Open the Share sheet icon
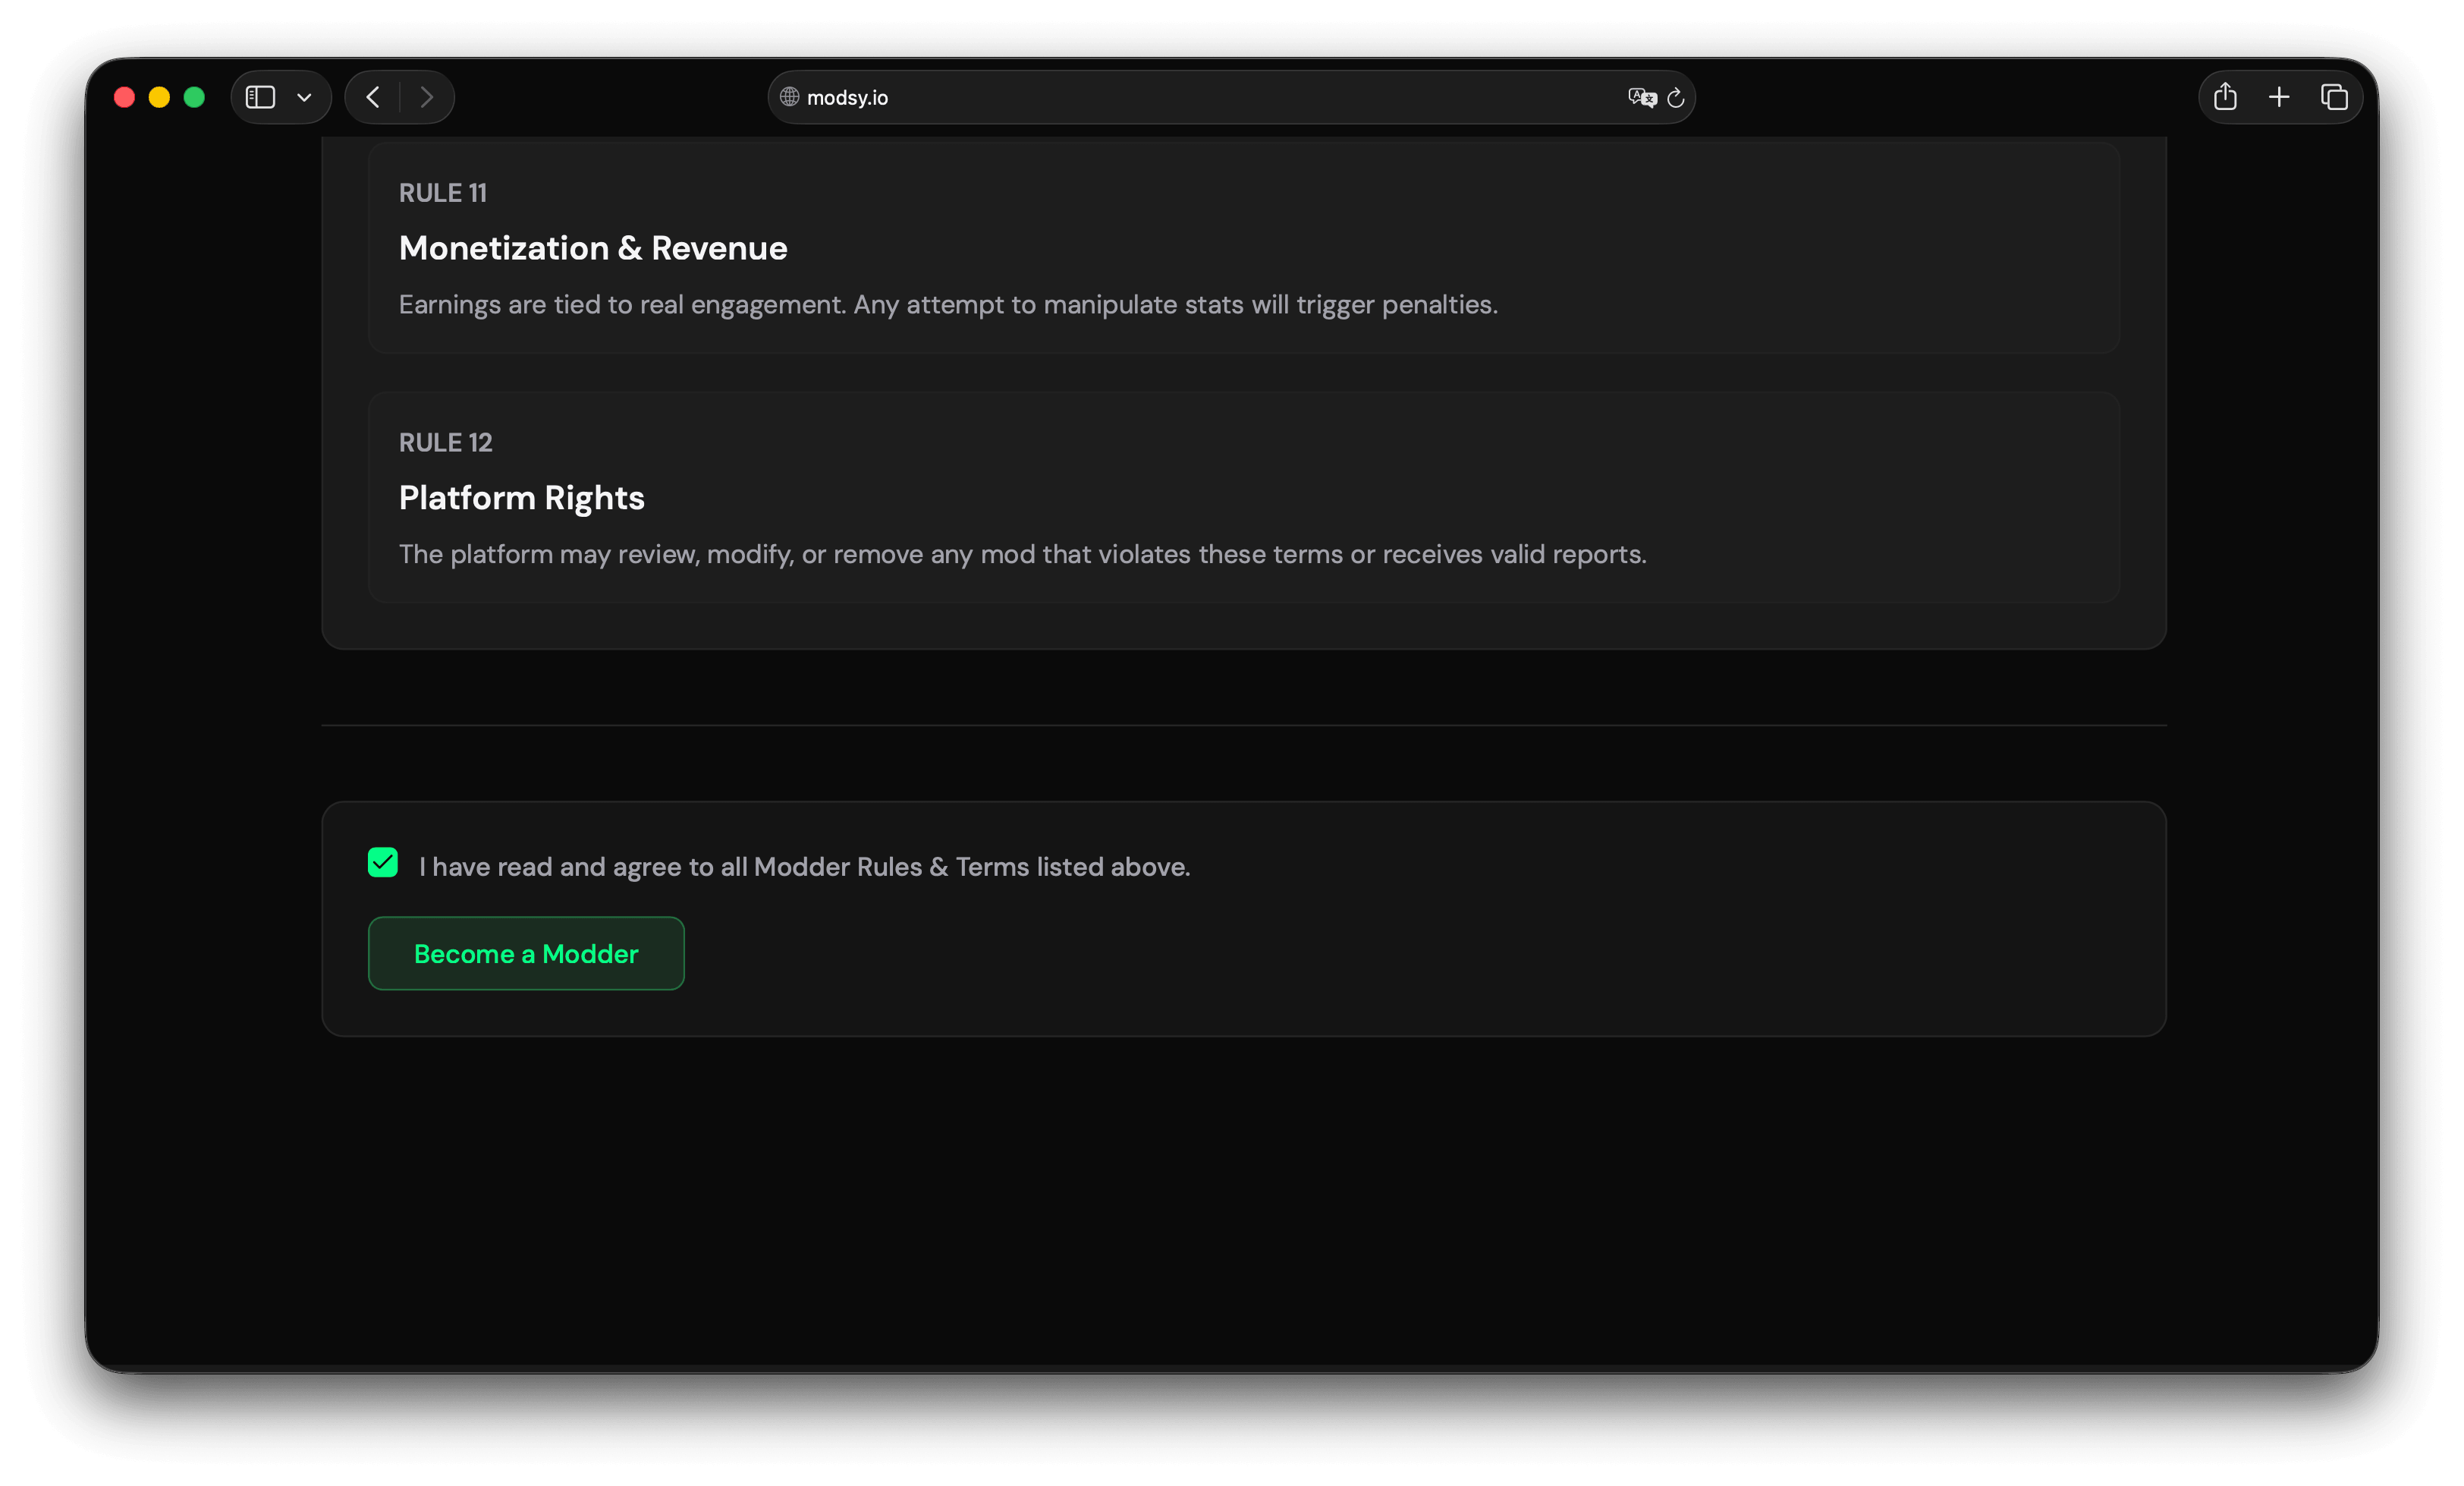 2225,97
